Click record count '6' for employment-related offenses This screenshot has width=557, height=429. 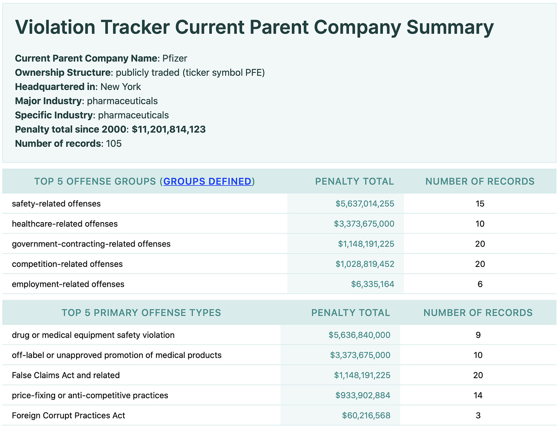click(x=480, y=284)
